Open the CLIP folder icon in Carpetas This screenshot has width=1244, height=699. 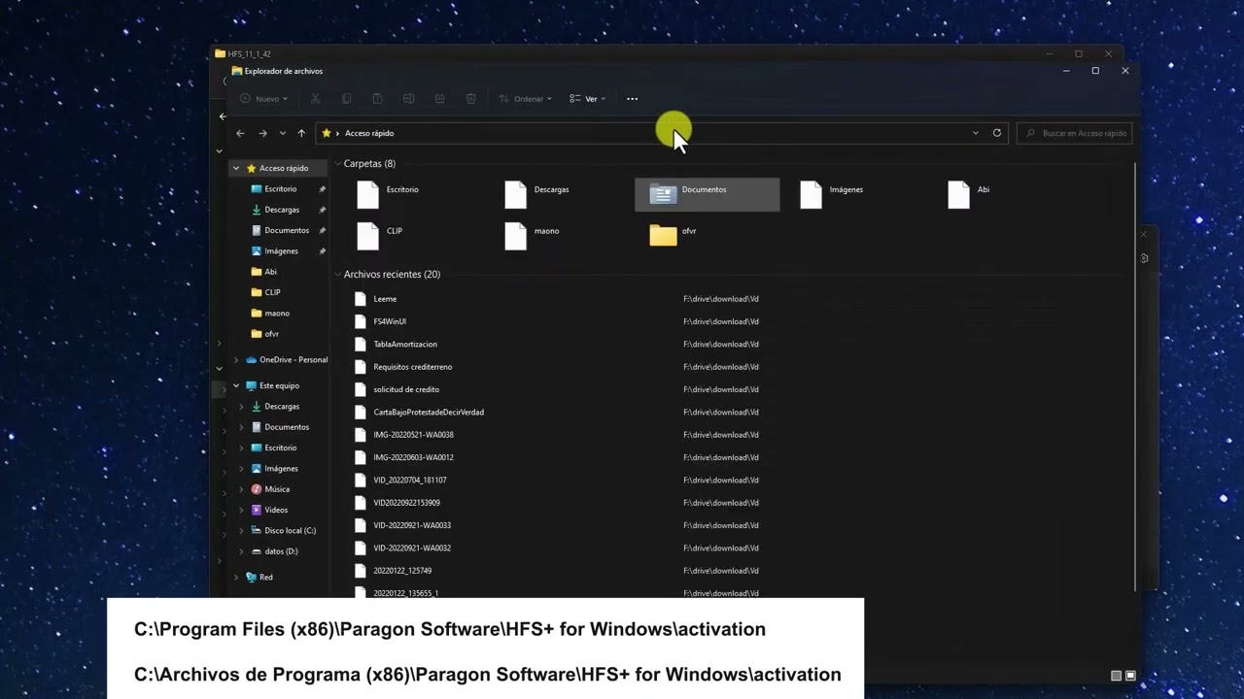tap(367, 236)
